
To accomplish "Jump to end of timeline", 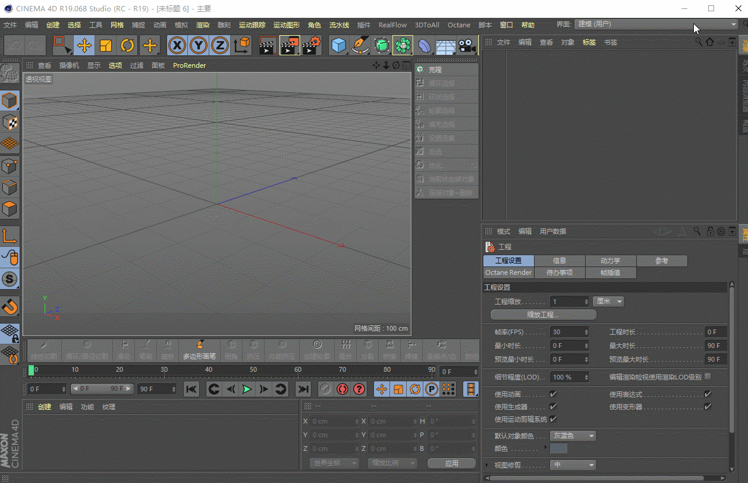I will point(303,389).
